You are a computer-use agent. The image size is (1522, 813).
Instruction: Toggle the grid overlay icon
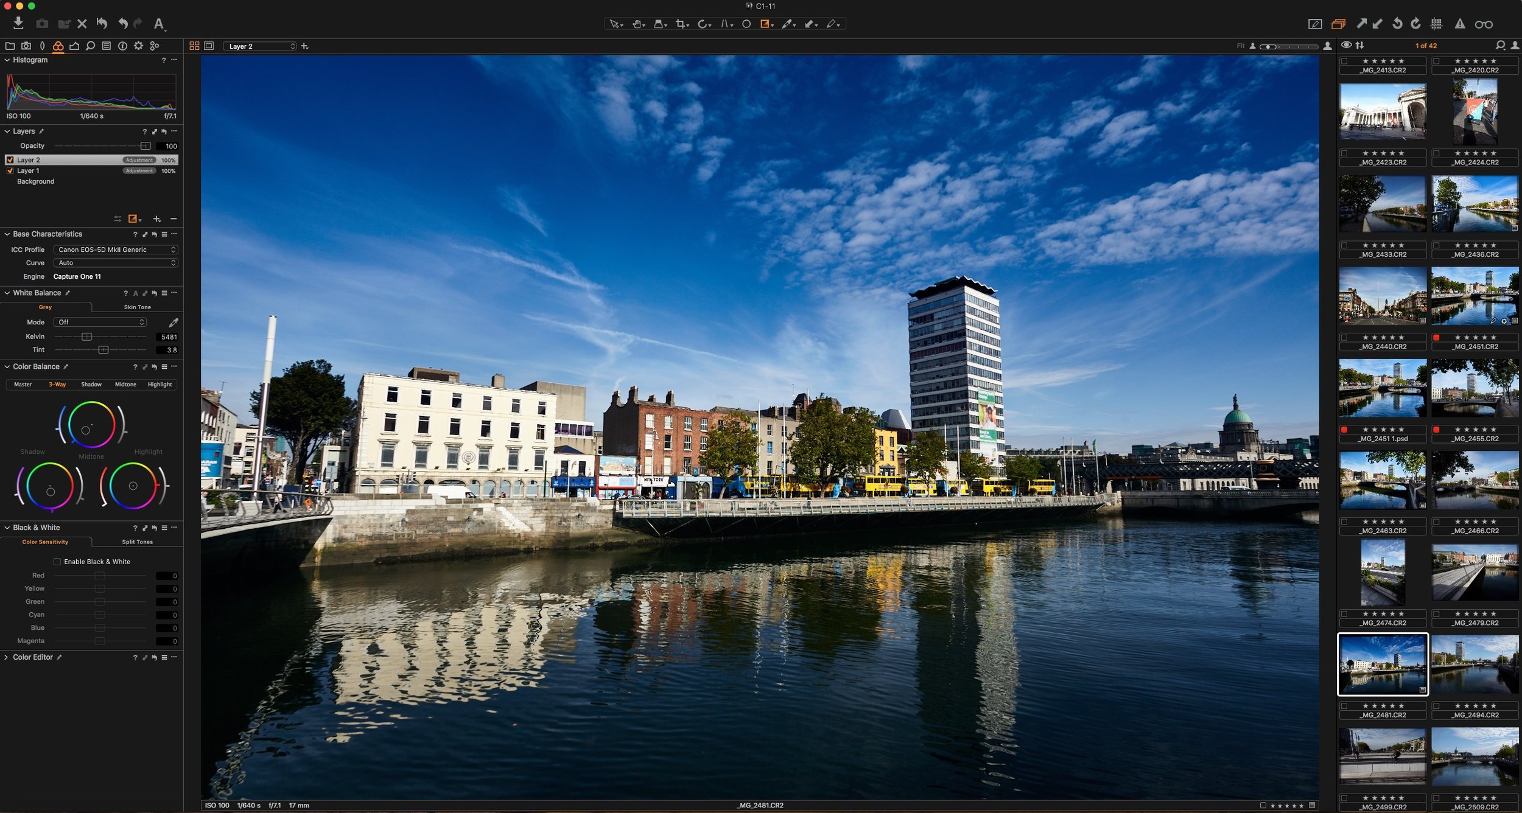1436,24
